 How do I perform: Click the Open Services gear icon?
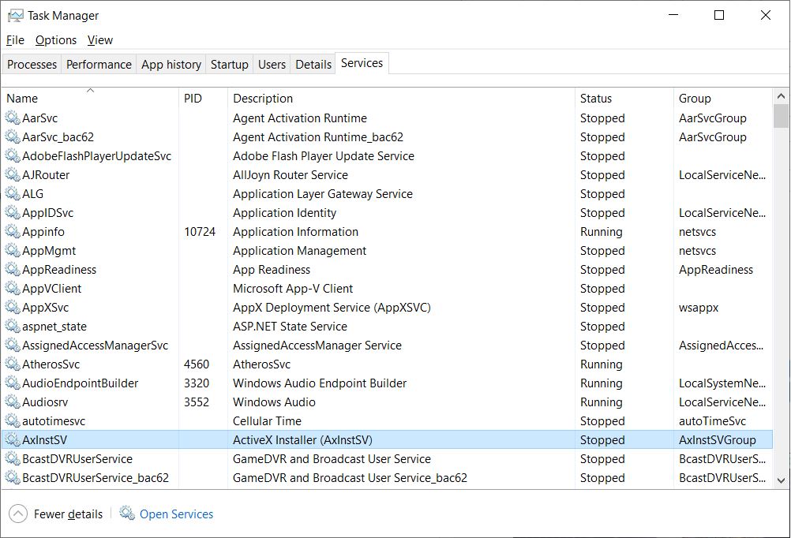pos(127,514)
